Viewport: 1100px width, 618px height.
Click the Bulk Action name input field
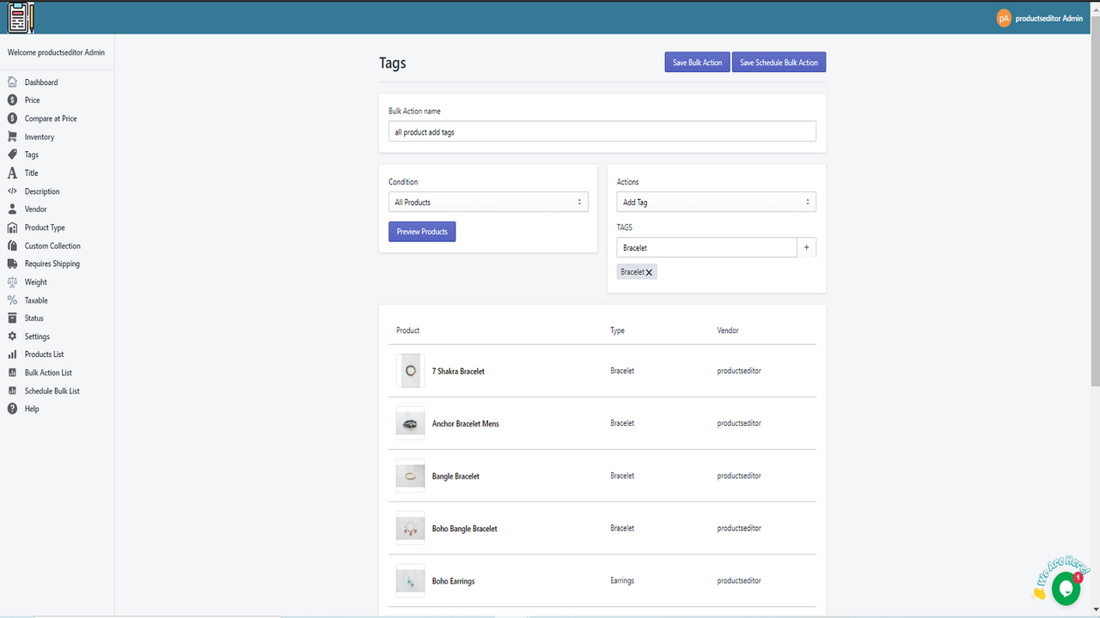[x=602, y=132]
